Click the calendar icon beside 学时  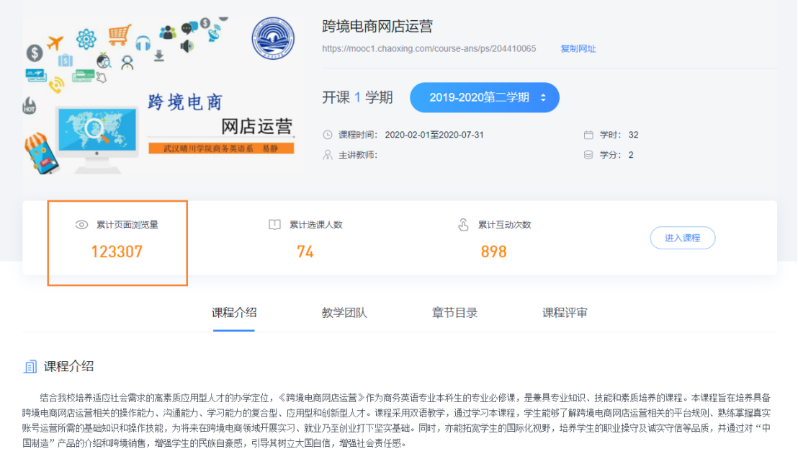pyautogui.click(x=588, y=135)
